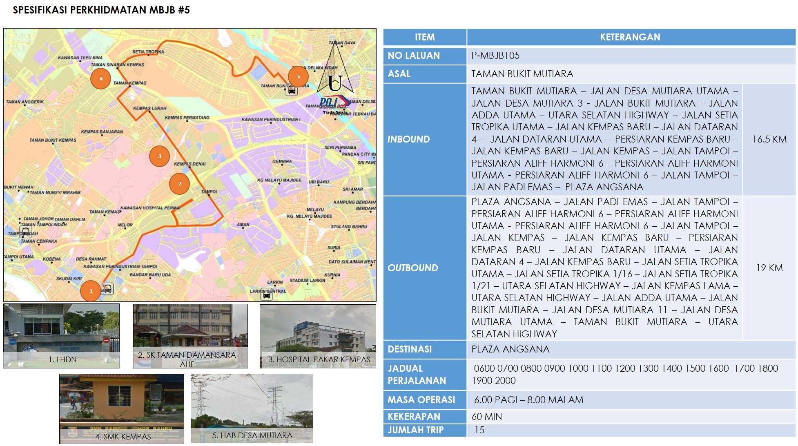This screenshot has height=446, width=798.
Task: Click the PAJ logo on map
Action: [334, 102]
